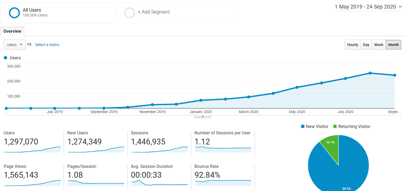Open the date range dropdown arrow
405x191 pixels.
(400, 7)
